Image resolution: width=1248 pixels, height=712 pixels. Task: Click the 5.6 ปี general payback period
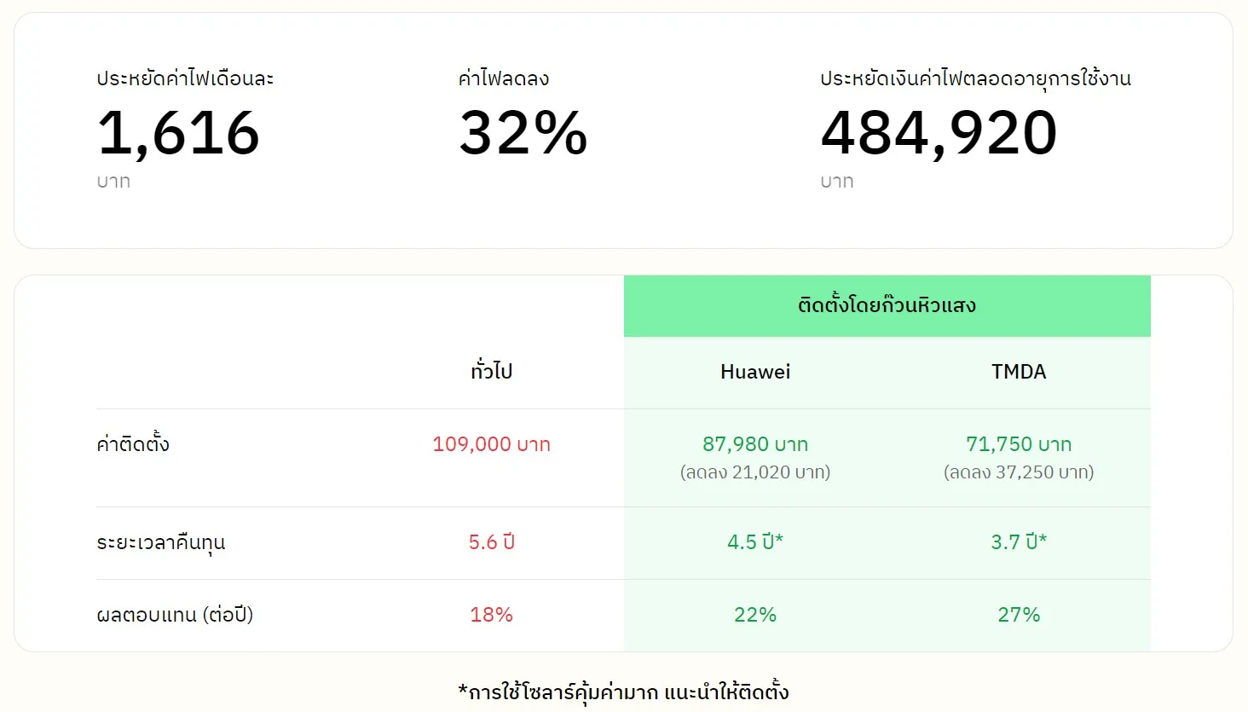coord(491,542)
